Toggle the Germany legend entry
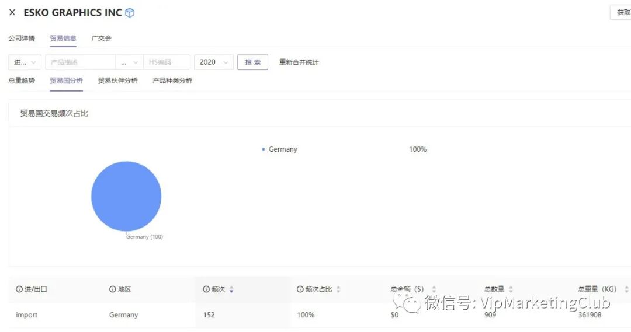Screen dimensions: 631x332 pos(280,149)
